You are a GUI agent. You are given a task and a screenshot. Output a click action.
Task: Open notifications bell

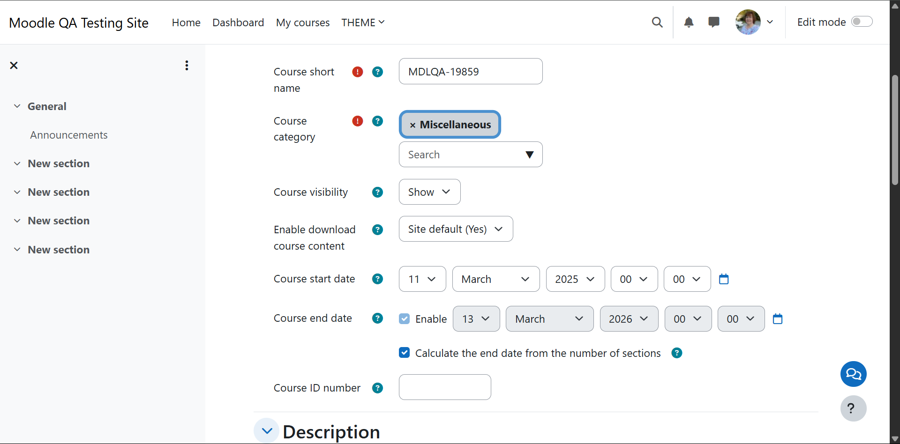(689, 22)
